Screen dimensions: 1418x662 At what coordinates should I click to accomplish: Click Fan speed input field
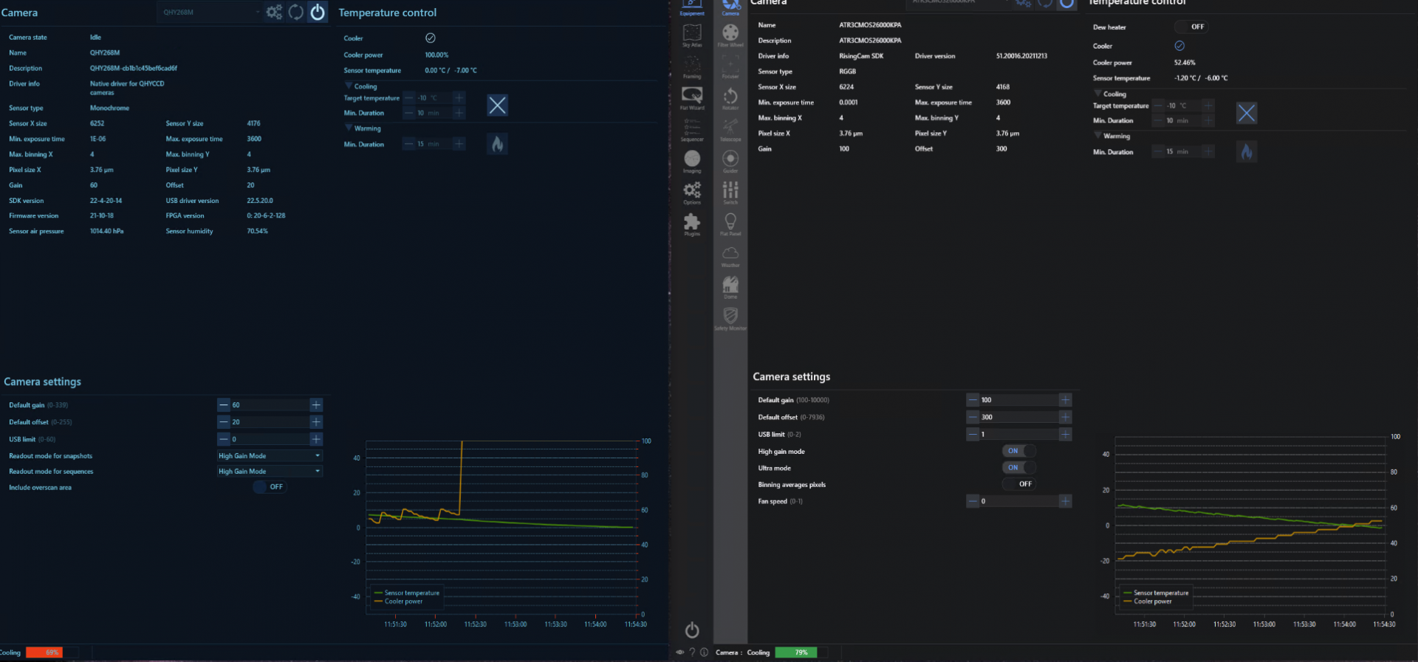click(x=1019, y=501)
